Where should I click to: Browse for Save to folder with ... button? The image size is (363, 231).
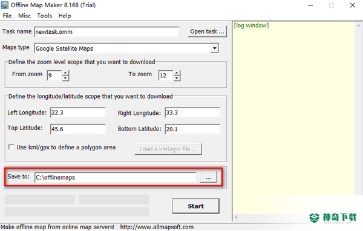(x=208, y=177)
